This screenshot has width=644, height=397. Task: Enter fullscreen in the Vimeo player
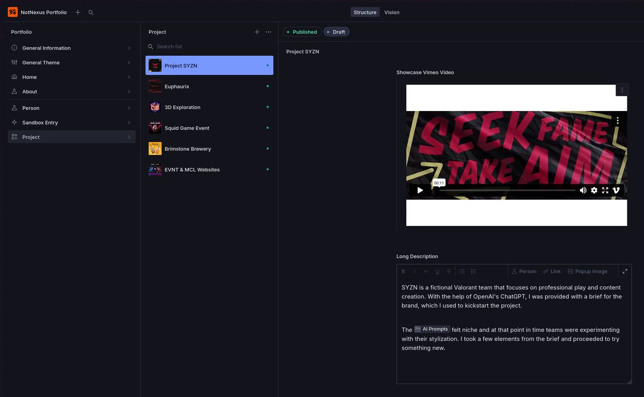coord(605,190)
